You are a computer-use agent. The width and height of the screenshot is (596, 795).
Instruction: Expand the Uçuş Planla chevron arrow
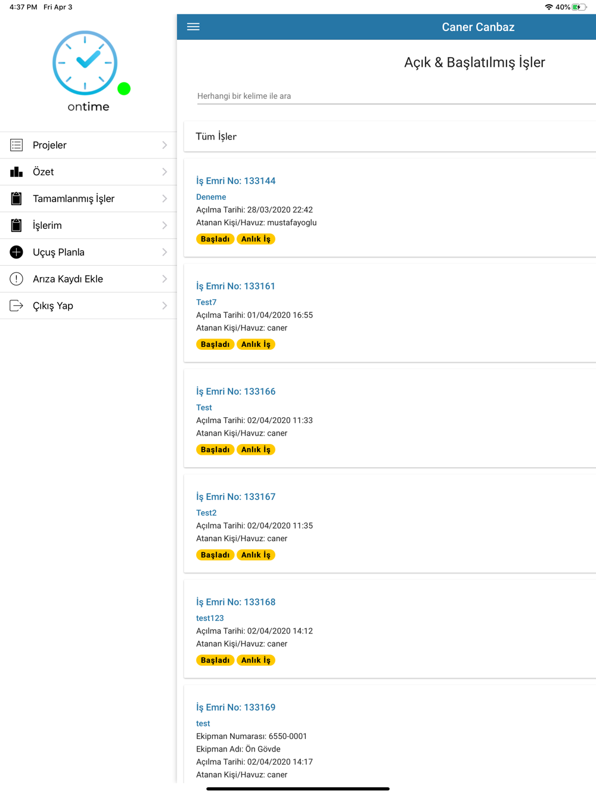click(164, 252)
